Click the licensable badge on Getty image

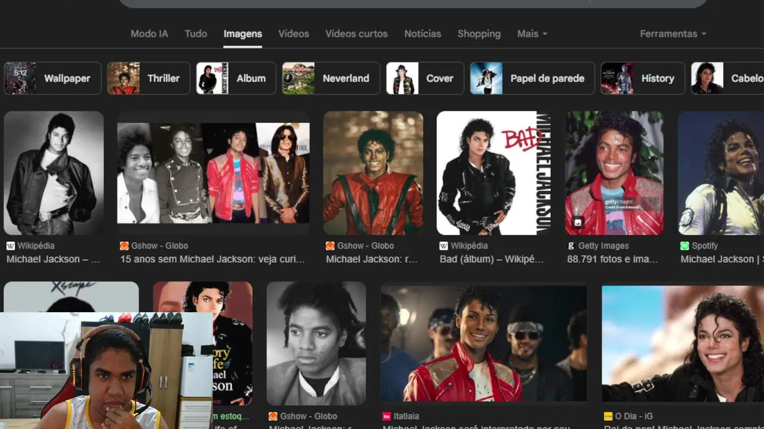[x=578, y=222]
